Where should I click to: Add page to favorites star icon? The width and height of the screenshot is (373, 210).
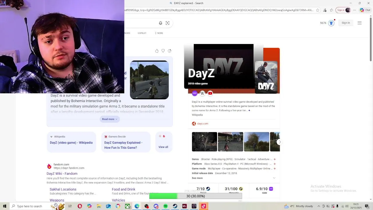[318, 10]
